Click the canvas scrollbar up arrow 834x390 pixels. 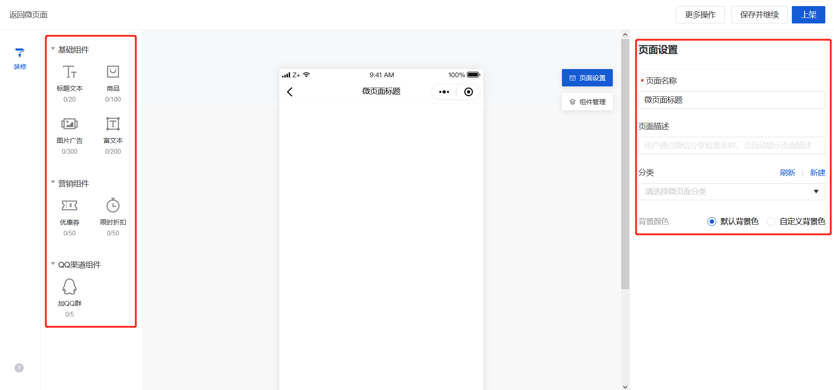coord(625,35)
